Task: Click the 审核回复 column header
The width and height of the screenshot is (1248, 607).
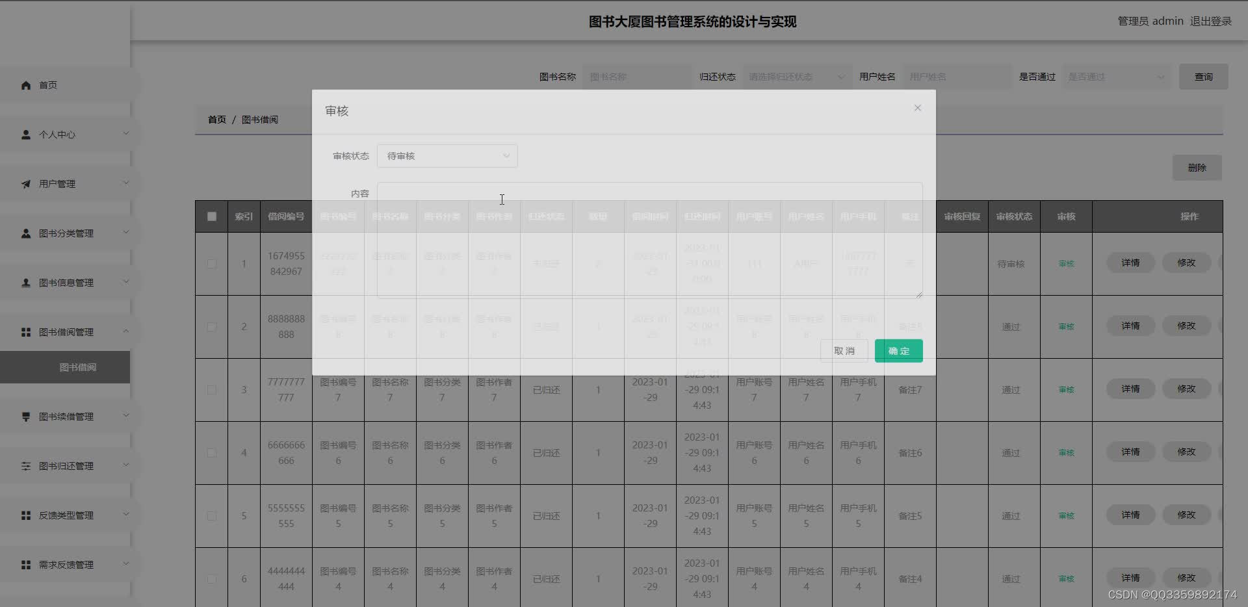Action: pos(962,216)
